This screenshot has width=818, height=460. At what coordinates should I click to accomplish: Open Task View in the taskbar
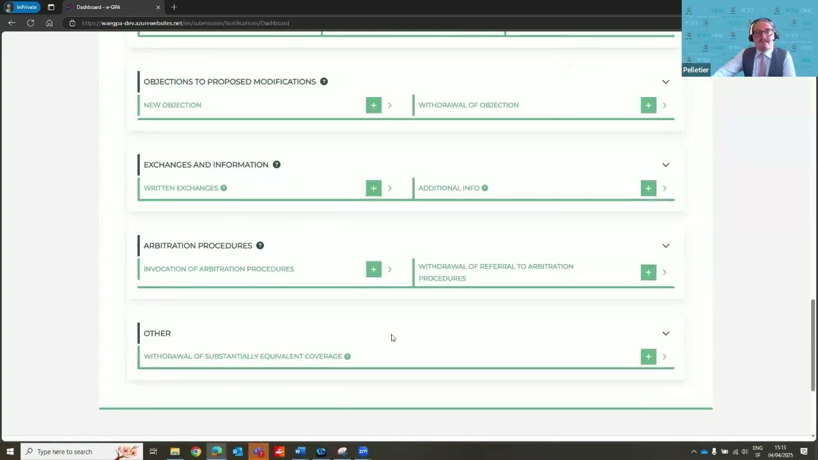pyautogui.click(x=153, y=452)
